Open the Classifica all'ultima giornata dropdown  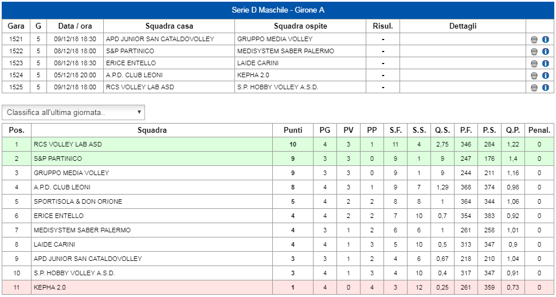73,112
